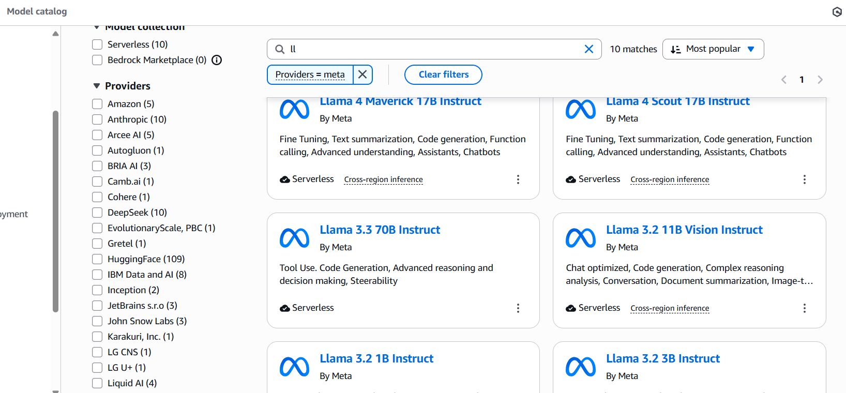
Task: Click Cross-region inference on Llama 4 Scout
Action: pos(670,179)
